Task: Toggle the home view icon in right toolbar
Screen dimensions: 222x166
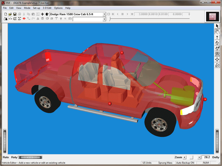Action: 217,43
